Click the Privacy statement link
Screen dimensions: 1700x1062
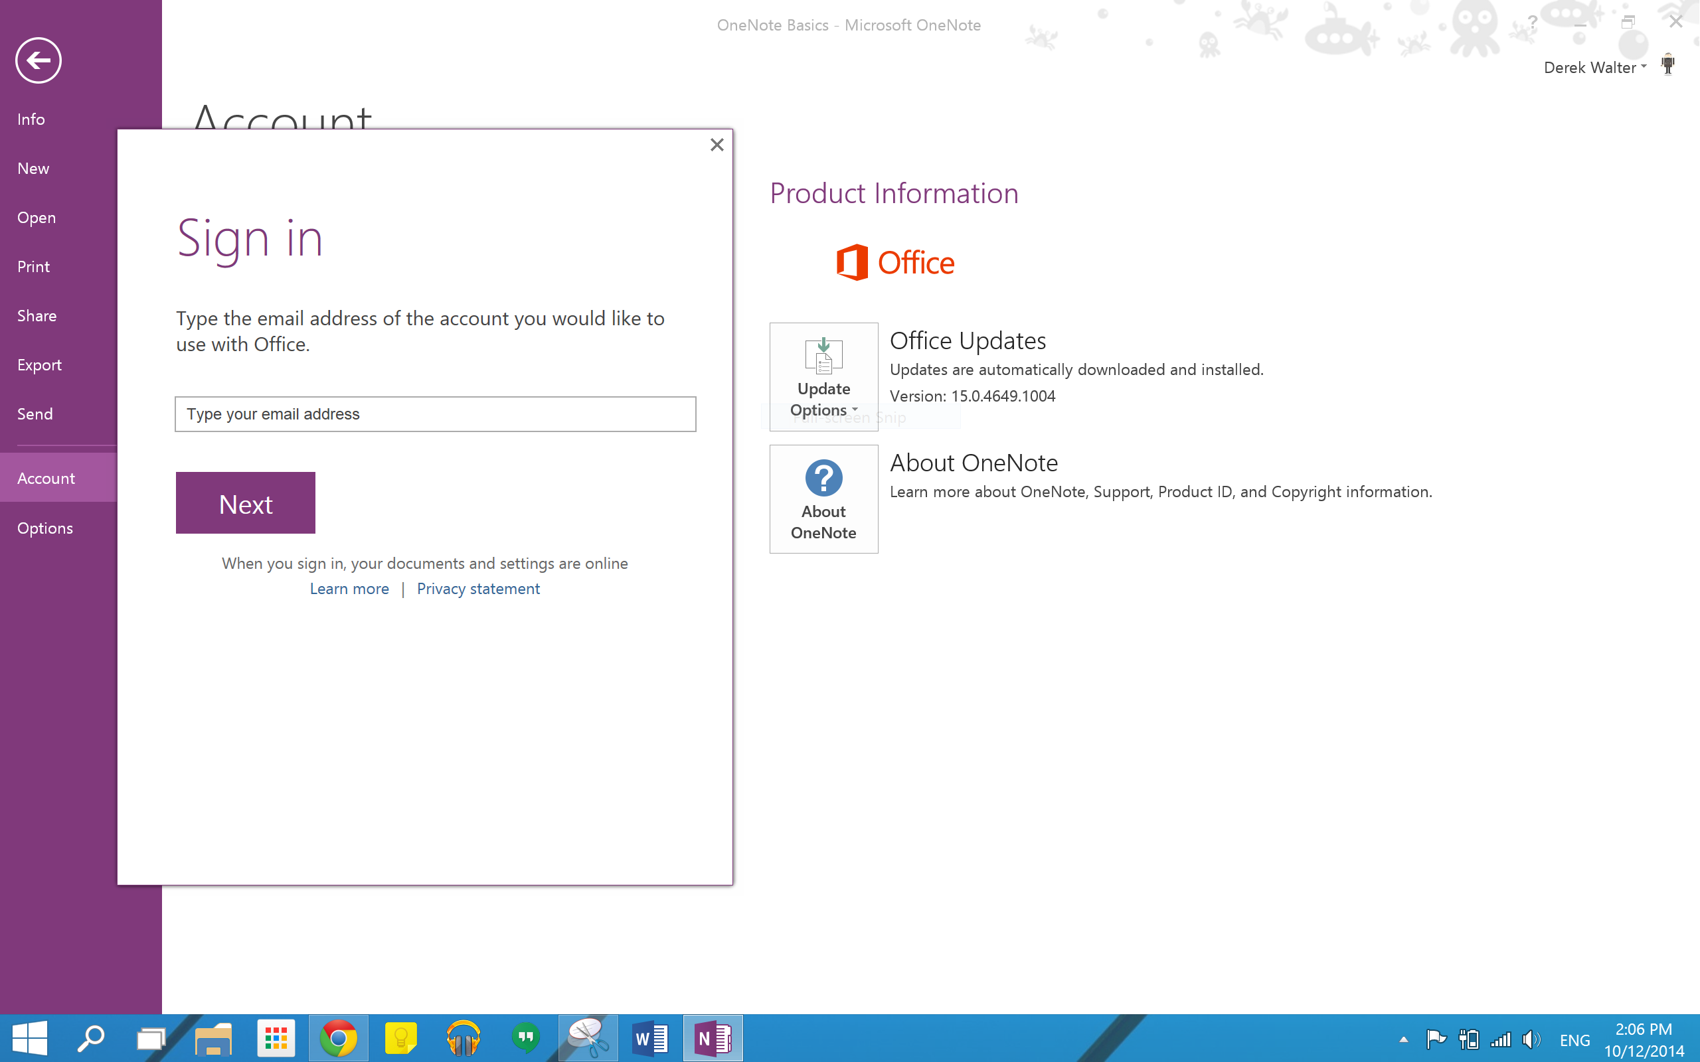479,587
